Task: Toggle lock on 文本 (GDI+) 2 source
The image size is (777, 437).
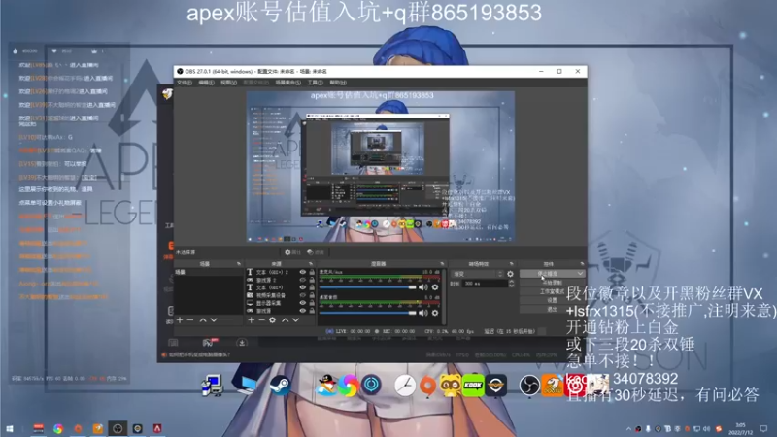Action: [x=312, y=272]
